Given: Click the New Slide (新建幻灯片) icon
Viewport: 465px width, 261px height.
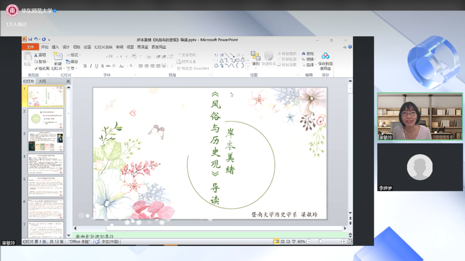Looking at the screenshot, I should tap(58, 58).
